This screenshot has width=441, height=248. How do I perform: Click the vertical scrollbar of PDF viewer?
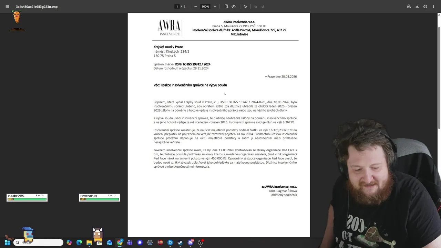[x=439, y=77]
